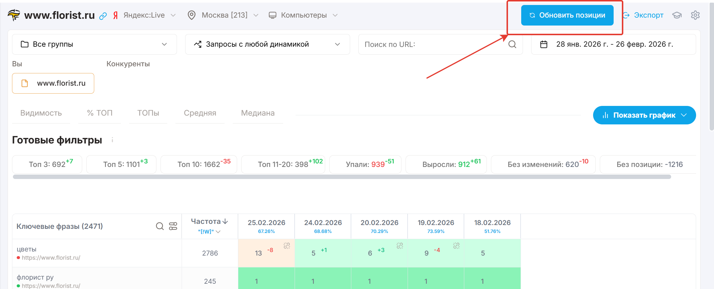Expand the Все группы dropdown
The width and height of the screenshot is (714, 289).
94,44
